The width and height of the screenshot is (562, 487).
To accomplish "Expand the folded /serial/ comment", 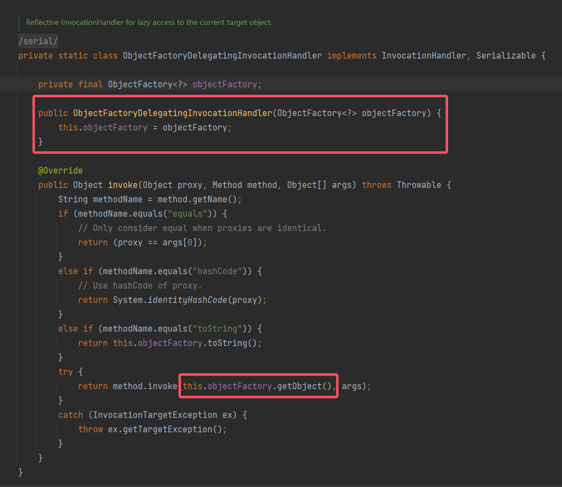I will click(38, 41).
